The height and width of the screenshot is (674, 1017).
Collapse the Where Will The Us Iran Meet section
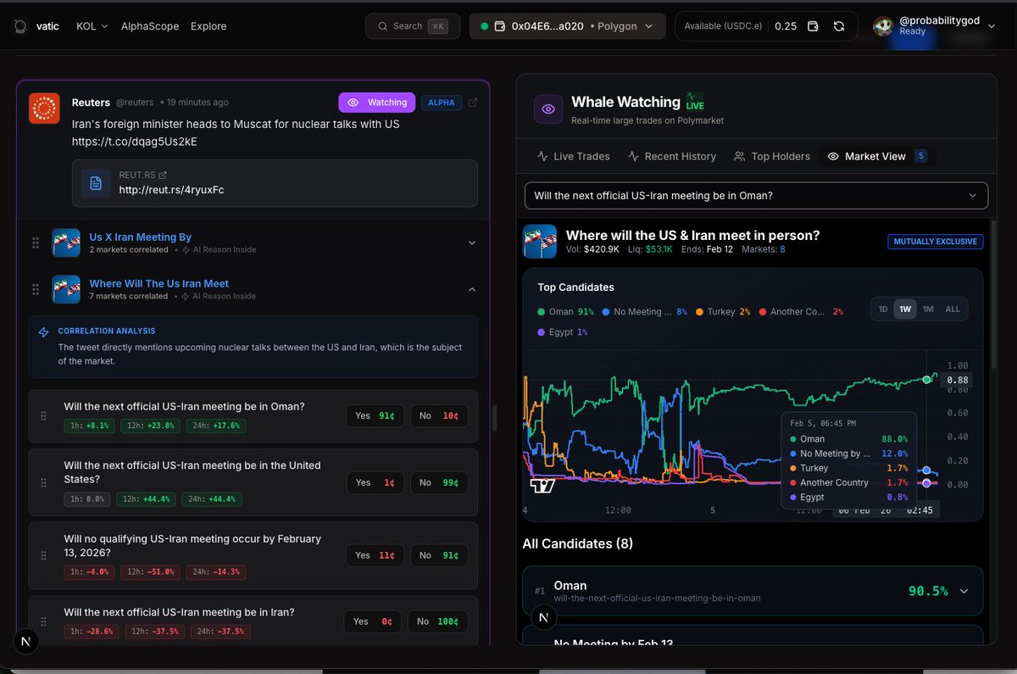[x=472, y=289]
